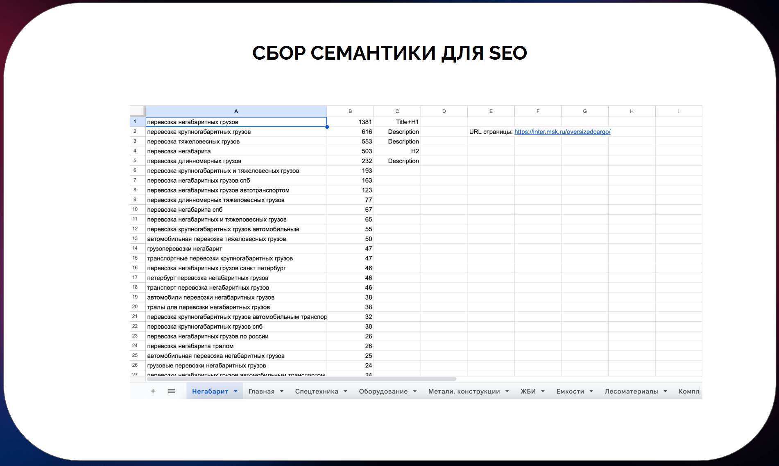
Task: Open the ЖБИ tab dropdown arrow
Action: (543, 392)
